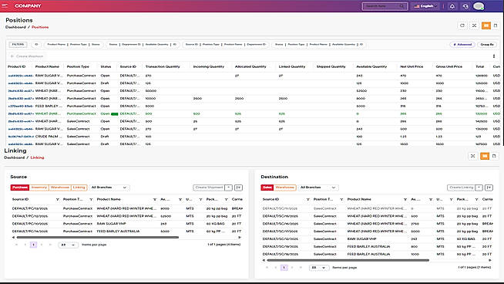Open column chooser icon in Source panel

tap(238, 188)
